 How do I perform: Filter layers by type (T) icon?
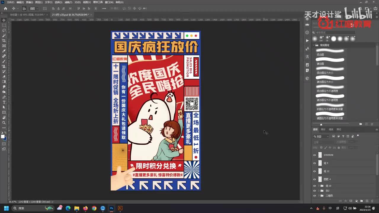pyautogui.click(x=343, y=136)
